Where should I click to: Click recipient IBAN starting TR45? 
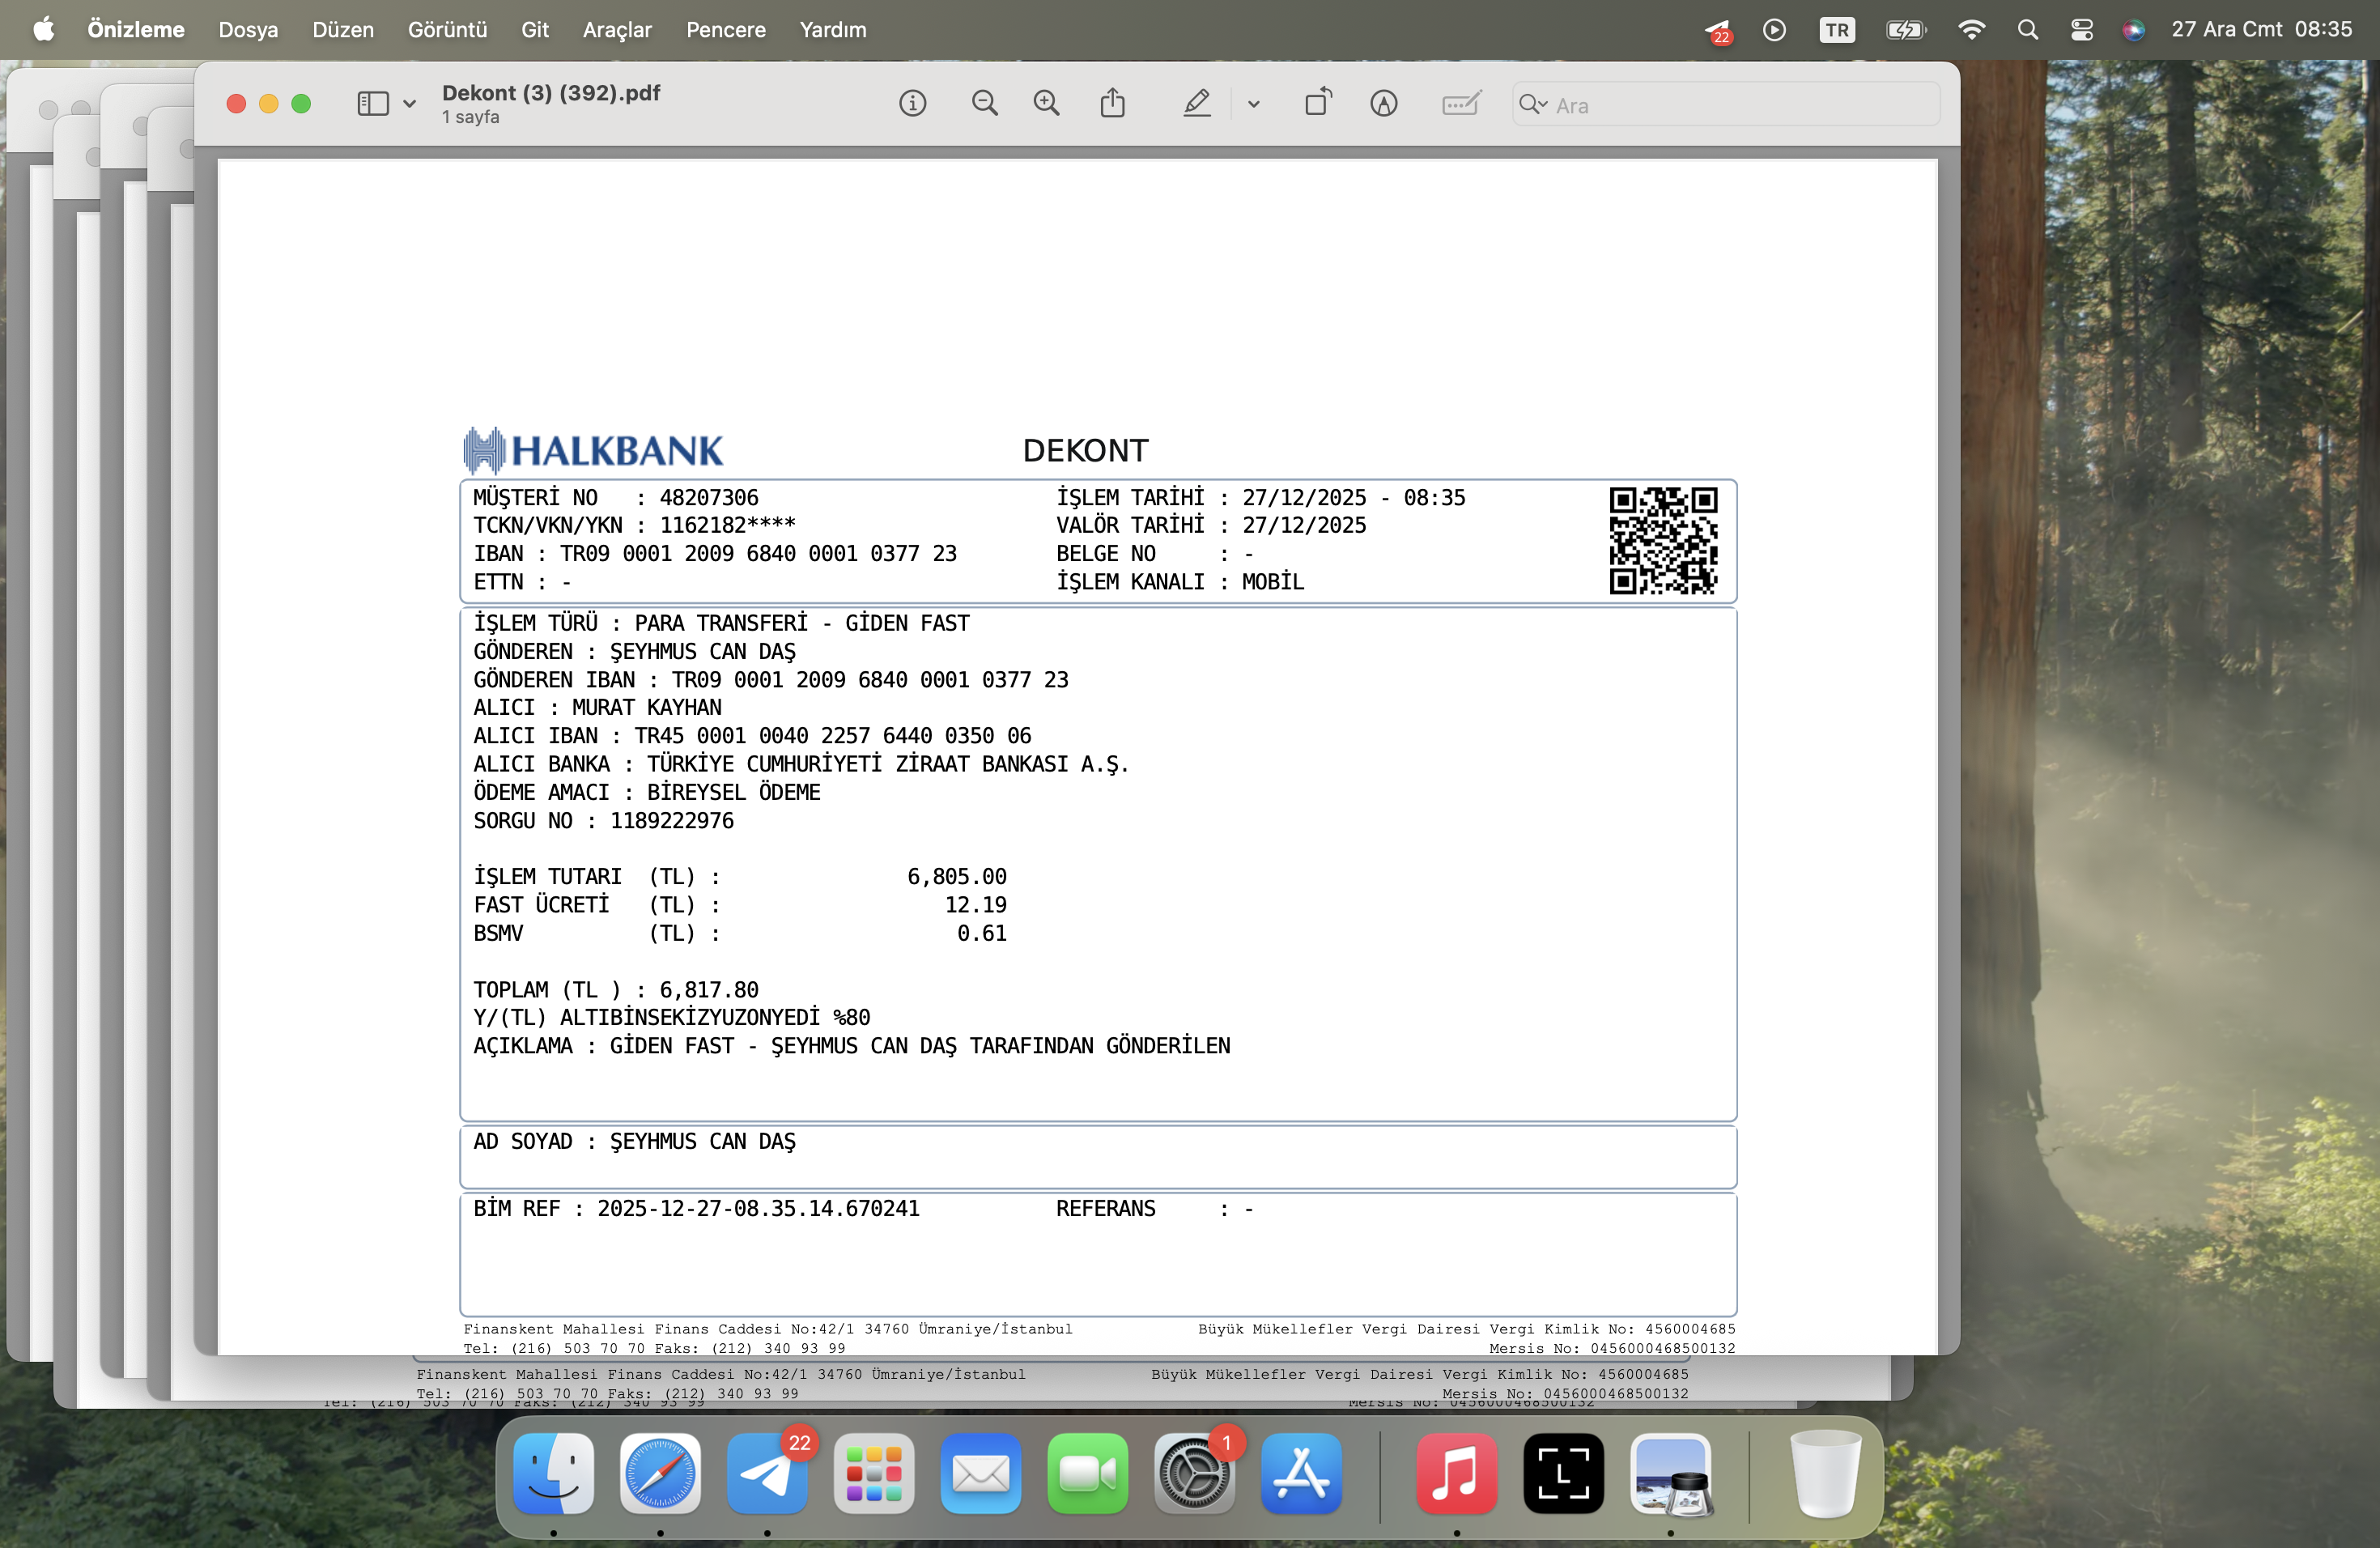point(833,736)
